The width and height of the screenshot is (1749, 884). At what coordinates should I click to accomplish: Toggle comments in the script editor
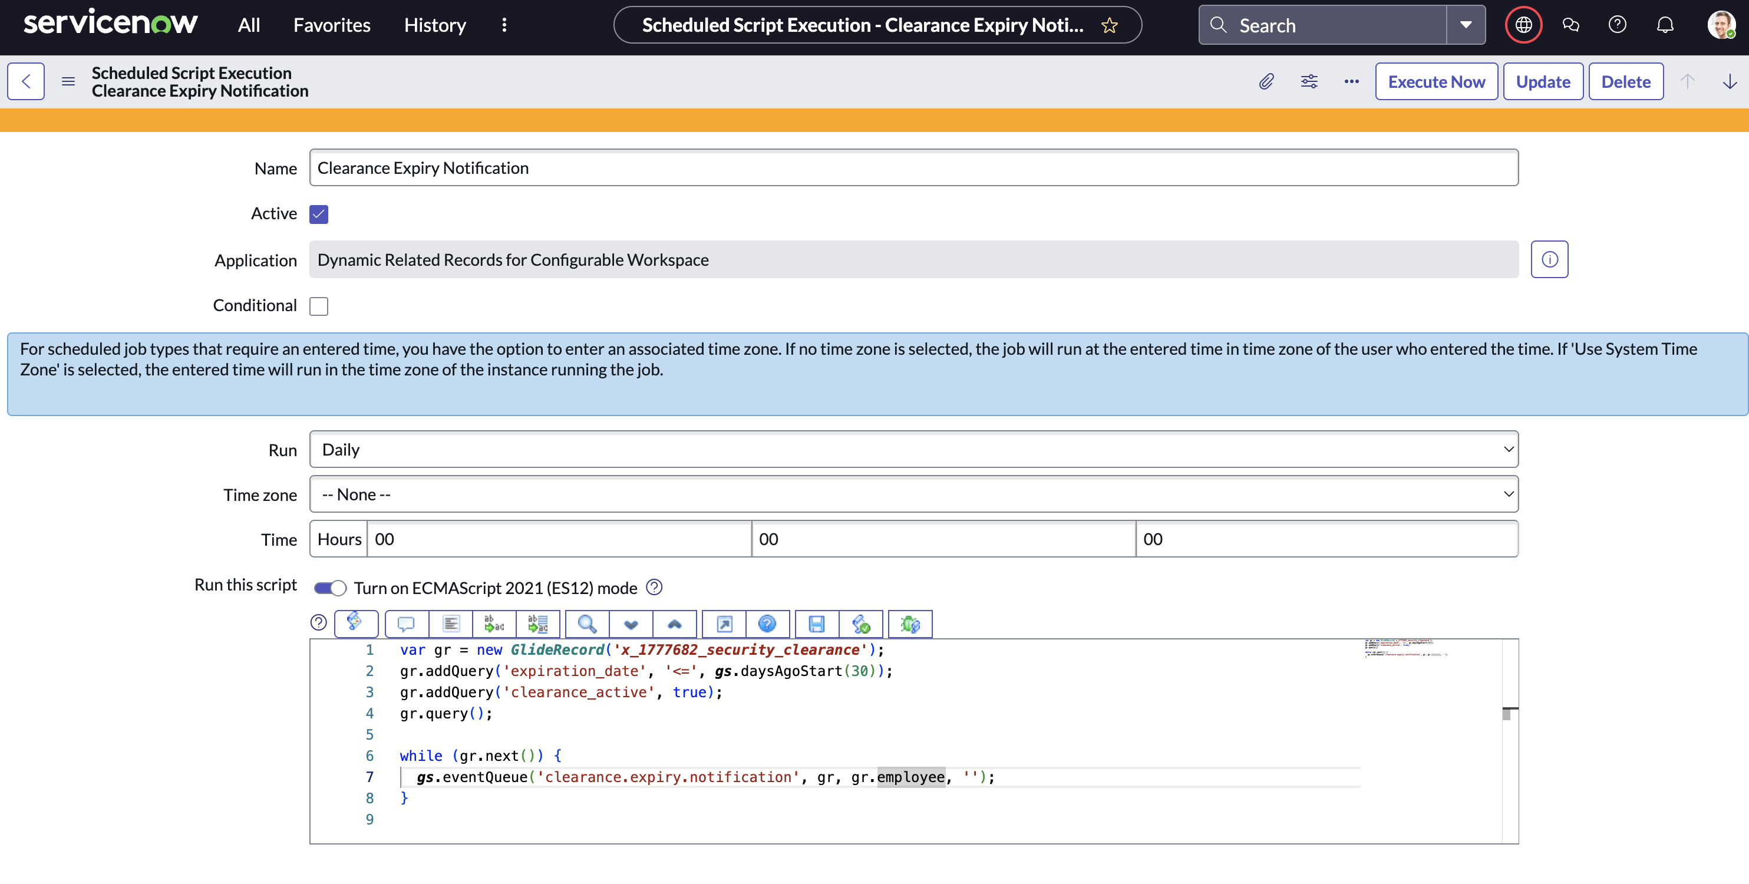[x=405, y=624]
